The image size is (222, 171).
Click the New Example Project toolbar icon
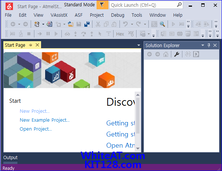pyautogui.click(x=49, y=24)
